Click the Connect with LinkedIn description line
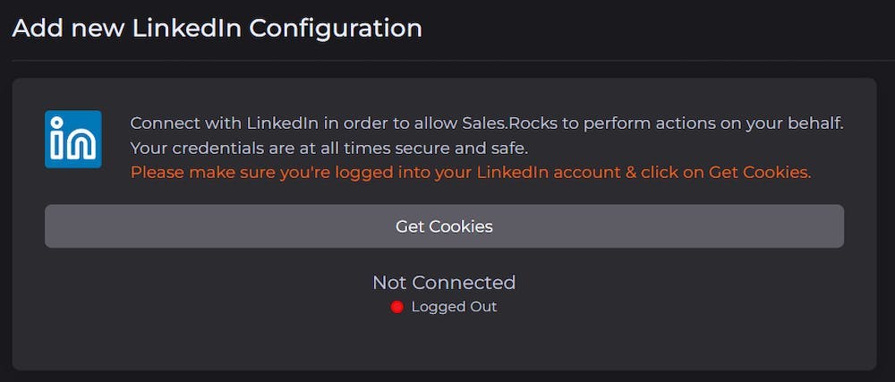The image size is (895, 382). click(x=487, y=123)
